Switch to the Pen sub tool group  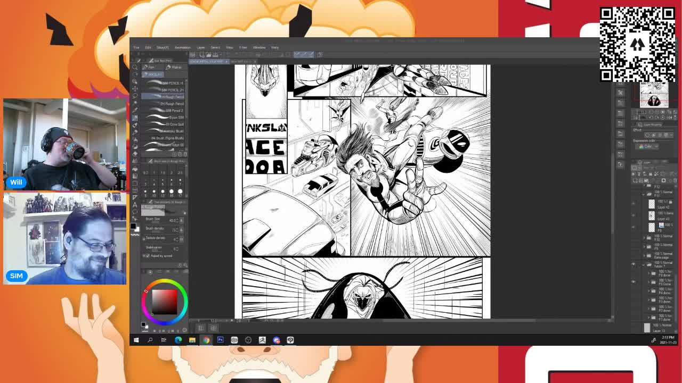pos(151,67)
